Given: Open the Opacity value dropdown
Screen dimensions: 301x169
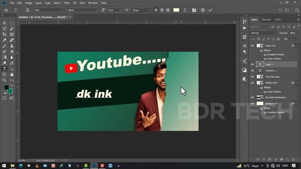Looking at the screenshot, I should tap(298, 33).
